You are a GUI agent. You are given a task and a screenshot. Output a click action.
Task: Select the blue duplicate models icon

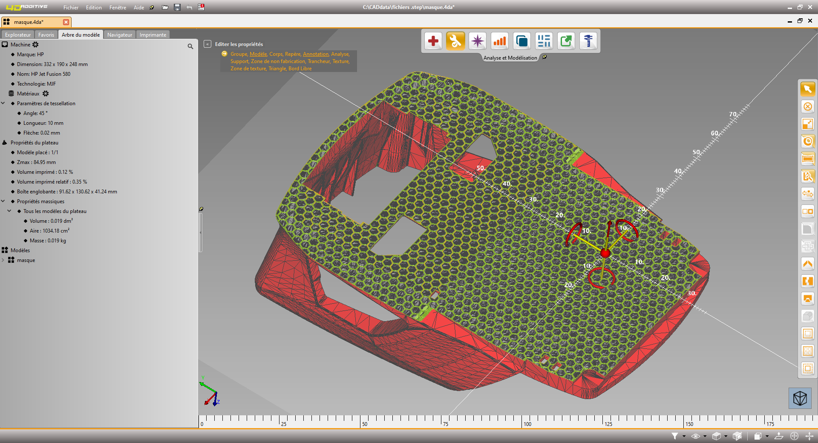521,40
